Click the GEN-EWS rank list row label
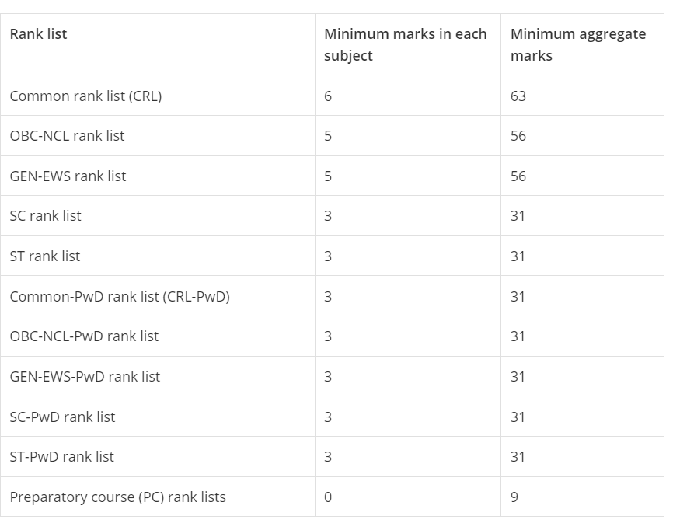The height and width of the screenshot is (530, 673). (68, 176)
